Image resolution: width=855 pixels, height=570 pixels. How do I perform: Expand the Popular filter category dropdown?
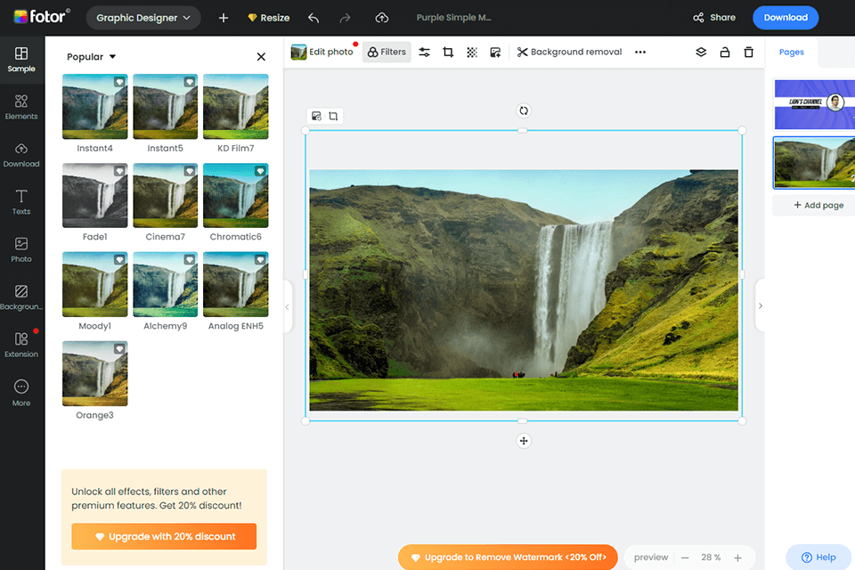(x=91, y=57)
